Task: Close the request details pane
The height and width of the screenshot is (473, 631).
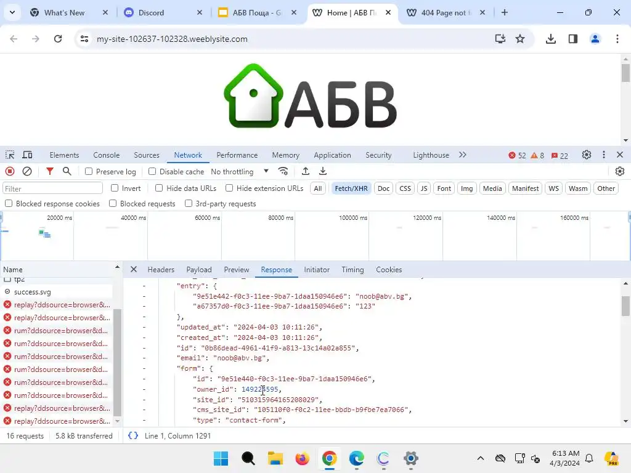Action: [x=134, y=270]
